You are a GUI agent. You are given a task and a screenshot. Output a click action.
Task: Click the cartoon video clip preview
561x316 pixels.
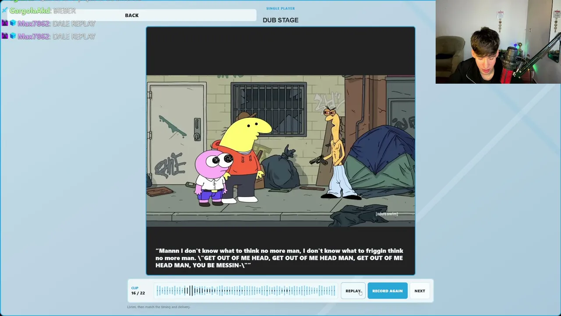tap(280, 151)
